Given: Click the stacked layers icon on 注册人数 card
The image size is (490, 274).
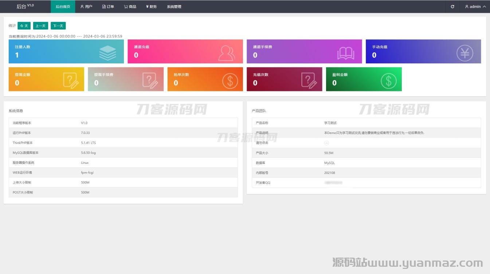Looking at the screenshot, I should coord(107,53).
